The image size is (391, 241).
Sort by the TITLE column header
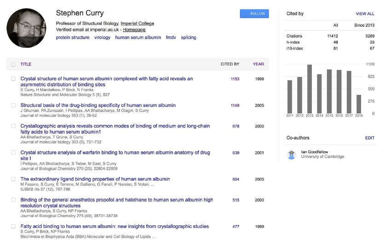click(26, 64)
